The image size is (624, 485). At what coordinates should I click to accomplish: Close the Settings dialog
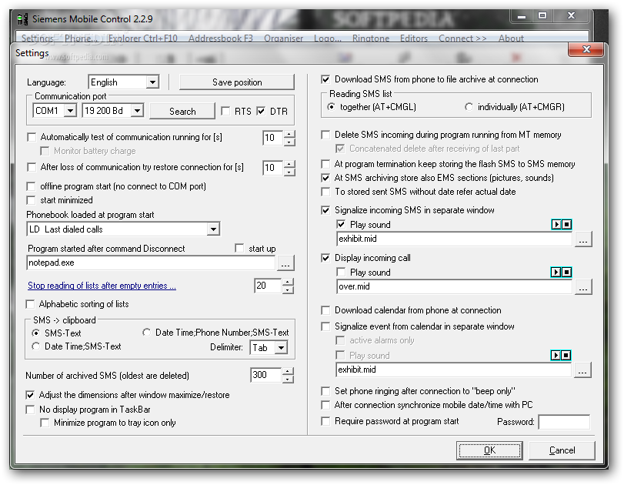(x=586, y=49)
